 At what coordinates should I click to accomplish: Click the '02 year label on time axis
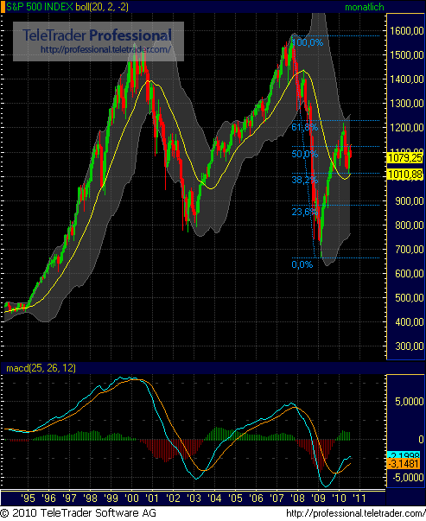pos(173,498)
